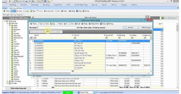Open the Hệ thống menu
The height and width of the screenshot is (94, 181).
13,5
